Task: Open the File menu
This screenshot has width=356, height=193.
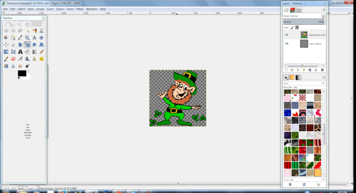Action: [5, 9]
